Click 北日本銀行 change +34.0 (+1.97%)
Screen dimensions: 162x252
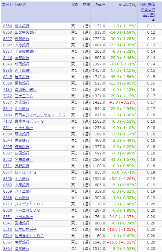tap(122, 217)
